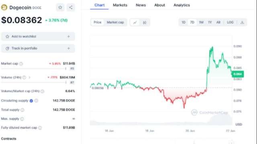
Task: Toggle the LOG scale option
Action: 230,22
